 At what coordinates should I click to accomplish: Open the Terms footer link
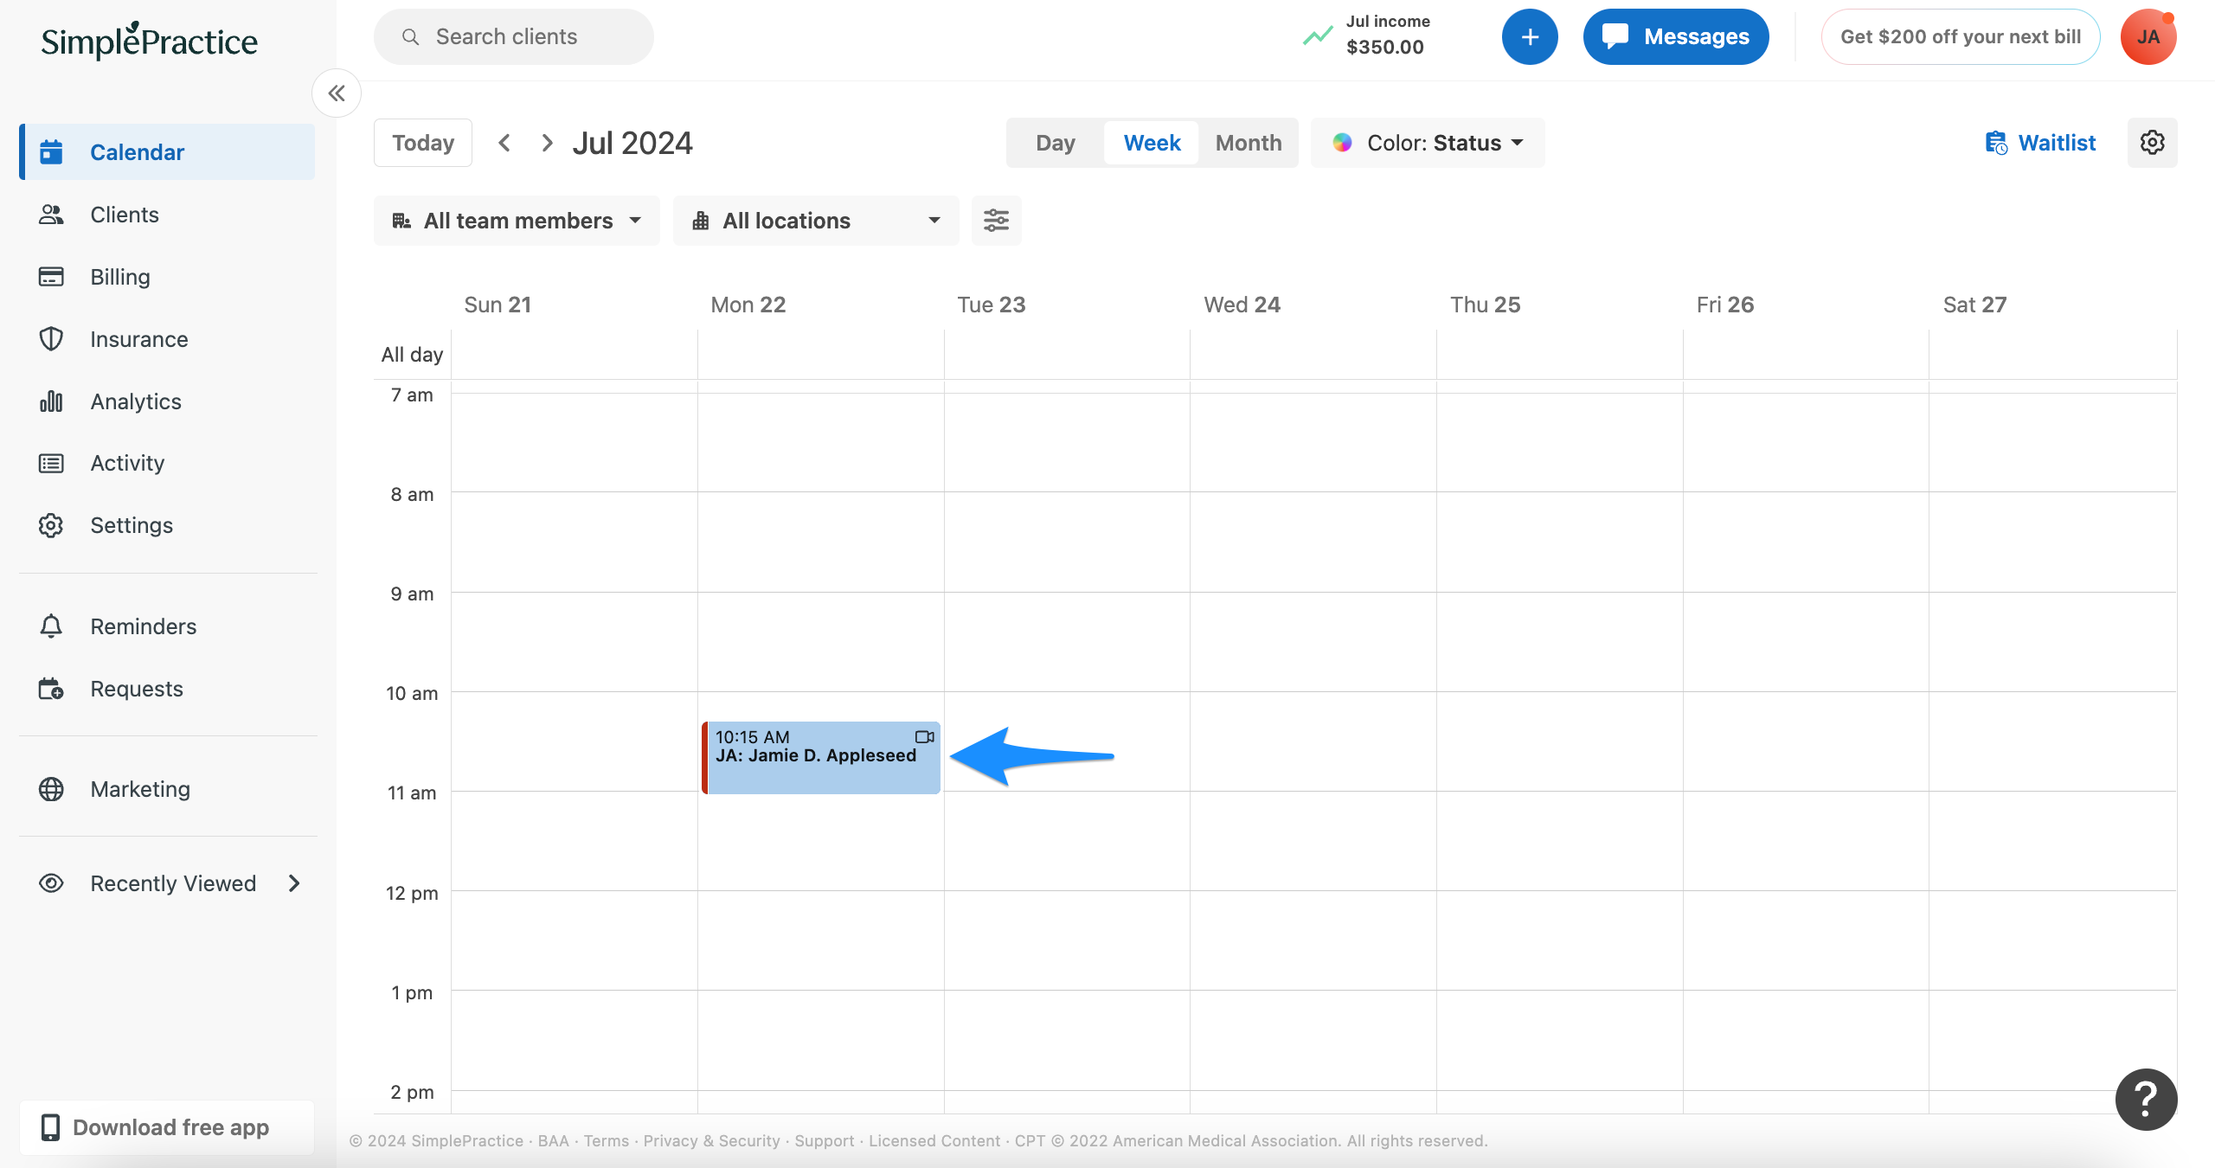coord(606,1141)
